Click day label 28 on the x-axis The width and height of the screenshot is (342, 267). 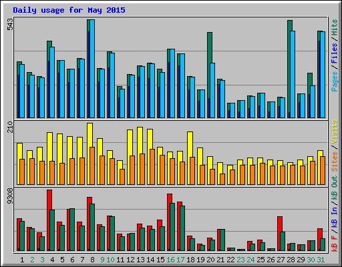point(291,260)
